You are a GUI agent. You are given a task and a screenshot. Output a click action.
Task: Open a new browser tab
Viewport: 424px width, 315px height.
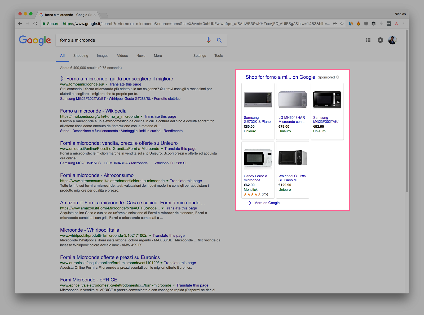point(104,15)
